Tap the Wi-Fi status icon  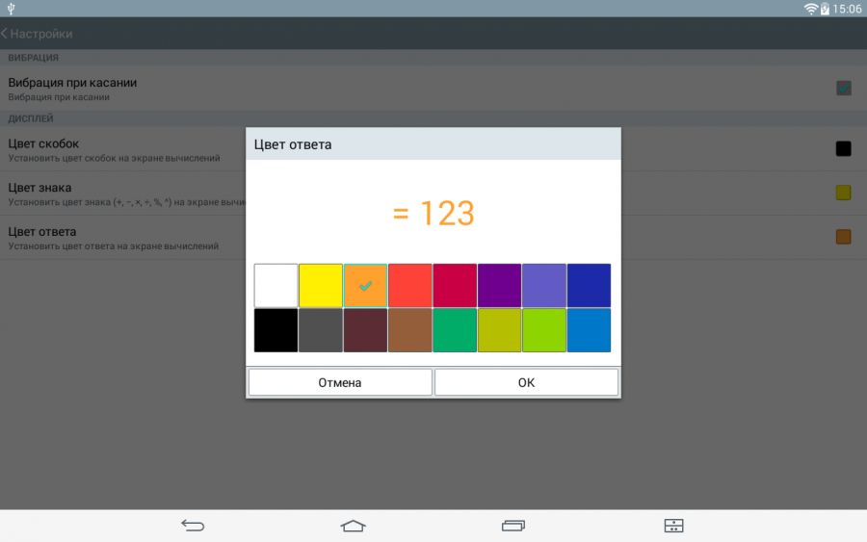pos(810,9)
